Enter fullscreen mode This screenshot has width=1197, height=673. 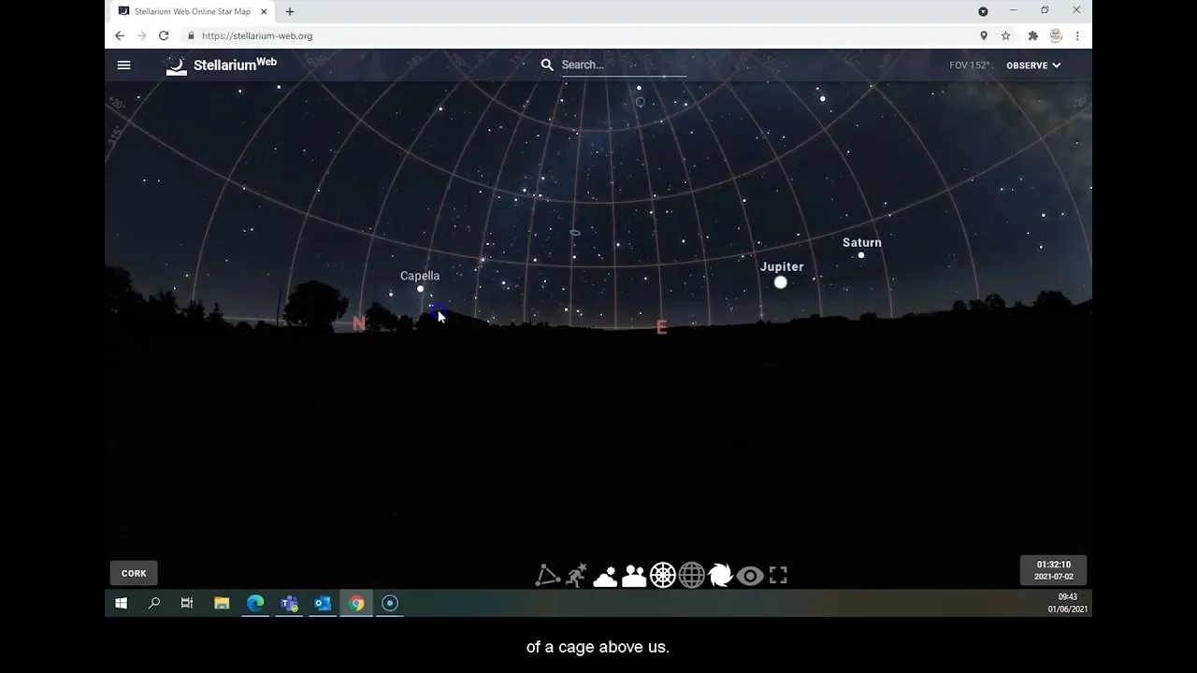click(x=778, y=576)
